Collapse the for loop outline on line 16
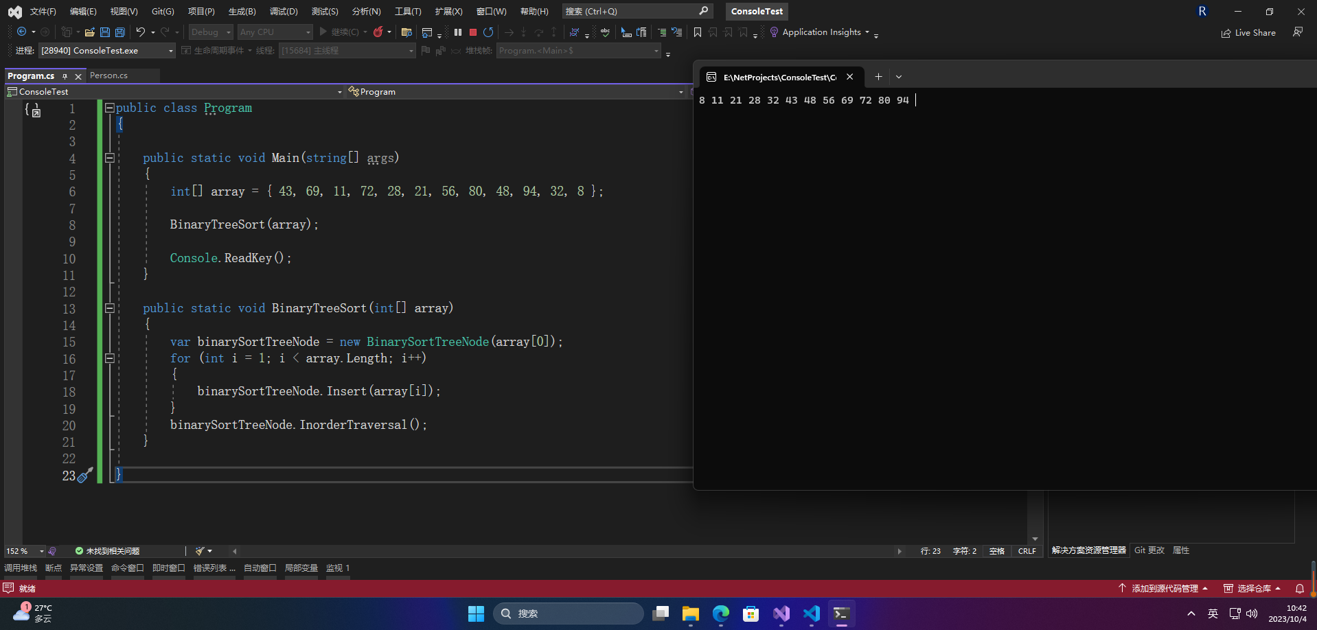This screenshot has height=630, width=1317. click(x=109, y=358)
